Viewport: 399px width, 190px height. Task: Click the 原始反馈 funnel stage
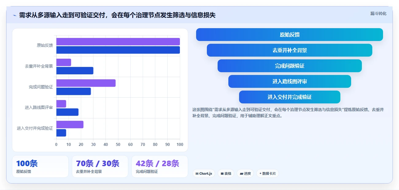(x=289, y=35)
